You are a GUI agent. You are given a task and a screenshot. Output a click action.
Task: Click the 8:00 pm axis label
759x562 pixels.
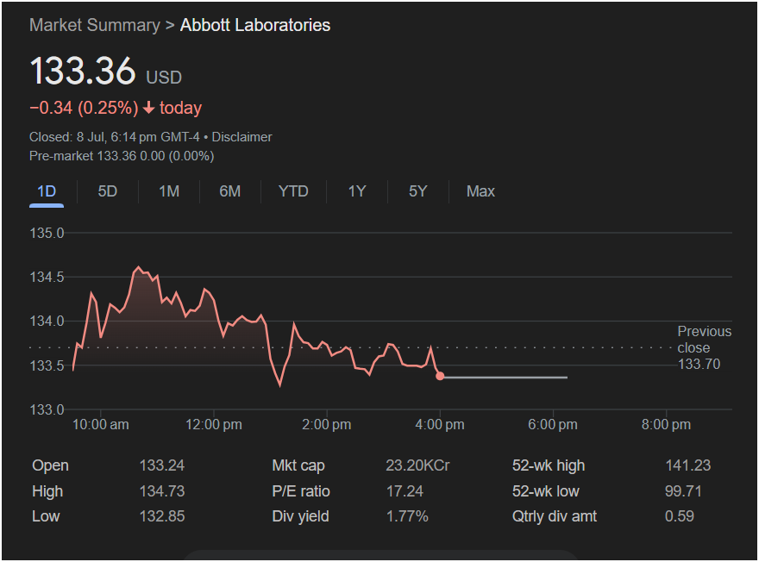[666, 425]
